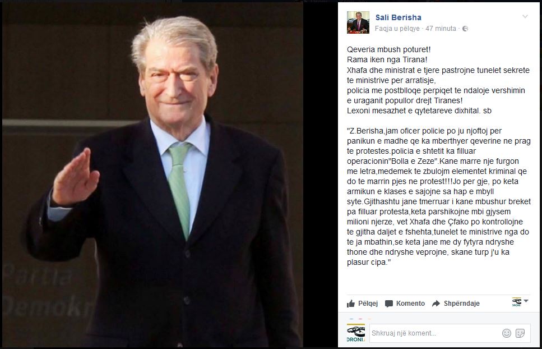
Task: Open the Sali Berisha page name link
Action: (x=398, y=17)
